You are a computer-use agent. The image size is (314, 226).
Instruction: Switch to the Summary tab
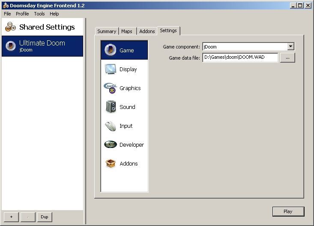pyautogui.click(x=107, y=31)
